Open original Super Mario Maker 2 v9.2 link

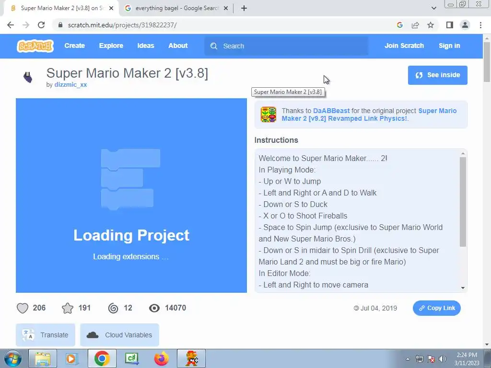tap(369, 115)
